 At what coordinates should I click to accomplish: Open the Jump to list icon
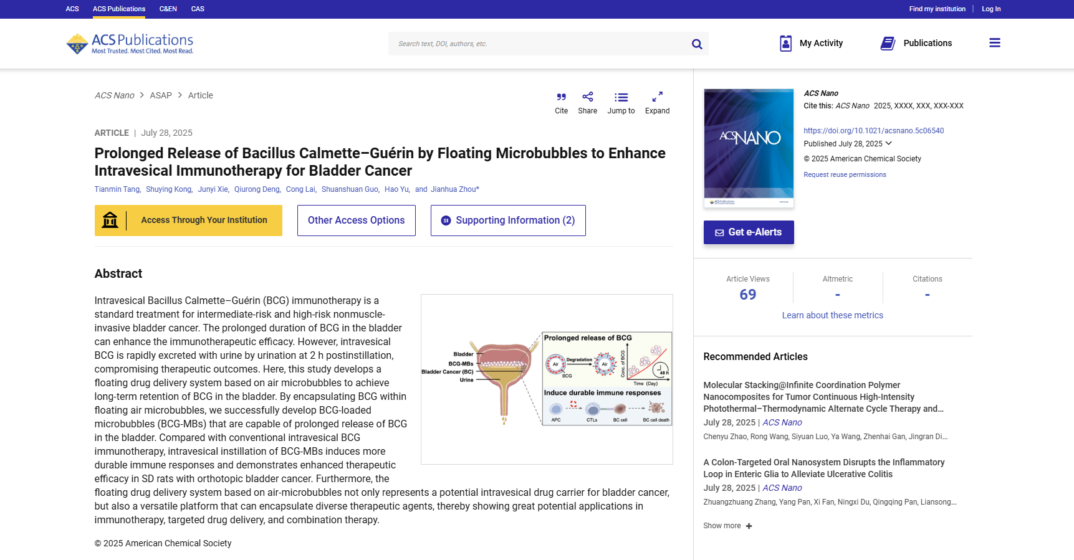click(621, 97)
